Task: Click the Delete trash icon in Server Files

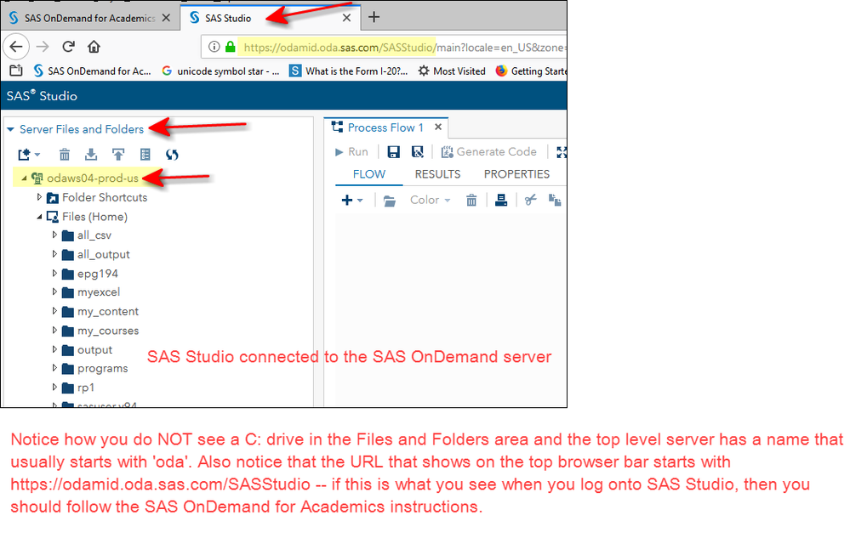Action: 65,155
